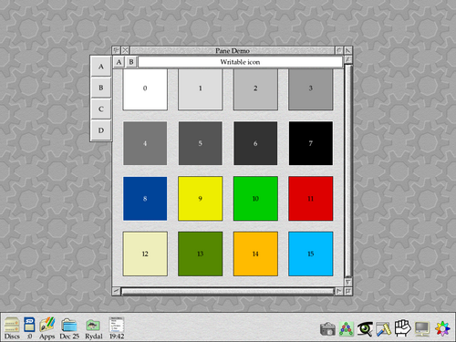Click the vertical scrollbar down arrow
456x342 pixels.
coord(348,282)
